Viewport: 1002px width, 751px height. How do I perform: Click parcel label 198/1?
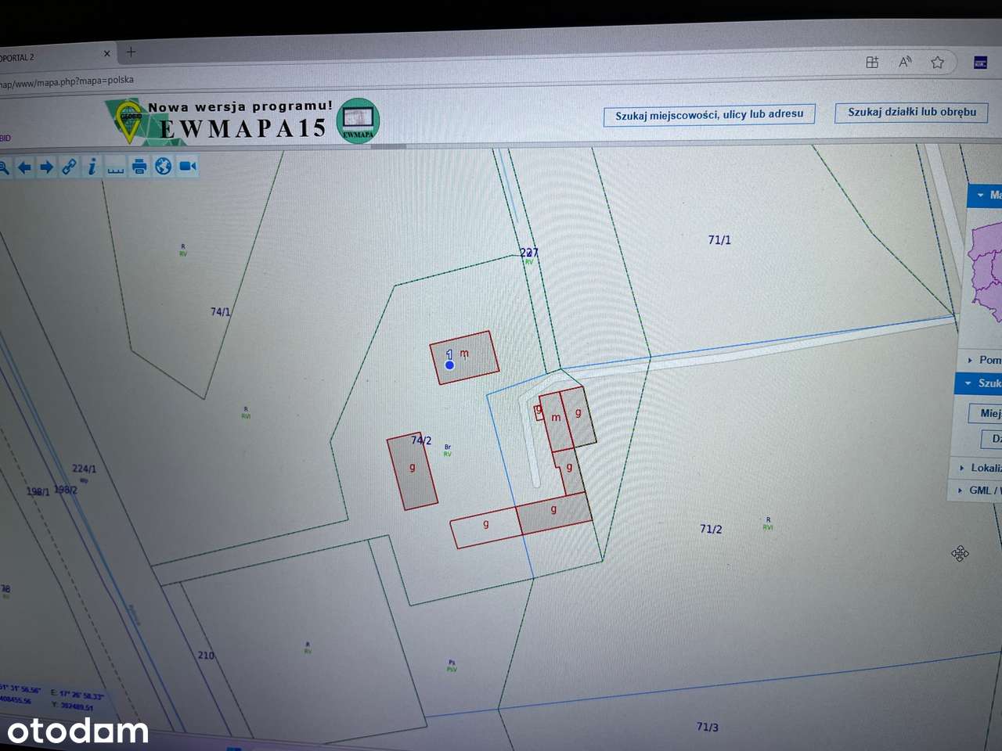coord(38,491)
